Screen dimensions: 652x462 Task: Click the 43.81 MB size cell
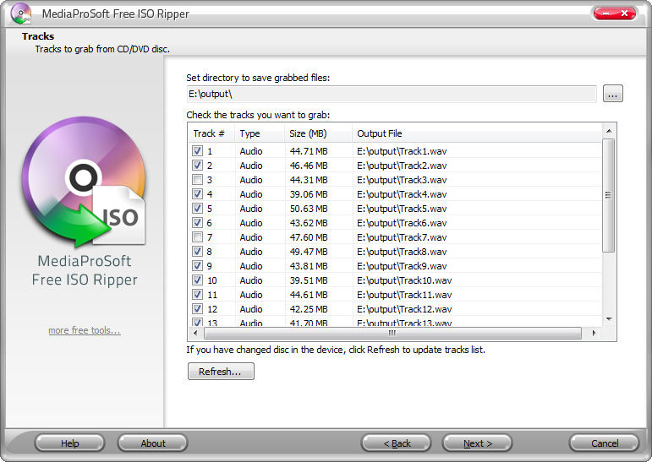pyautogui.click(x=309, y=266)
